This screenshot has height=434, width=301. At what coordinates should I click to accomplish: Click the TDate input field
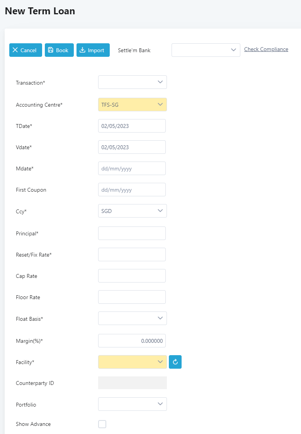(132, 126)
